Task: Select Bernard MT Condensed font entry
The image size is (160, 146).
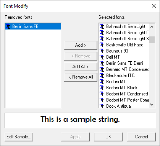Action: point(124,69)
